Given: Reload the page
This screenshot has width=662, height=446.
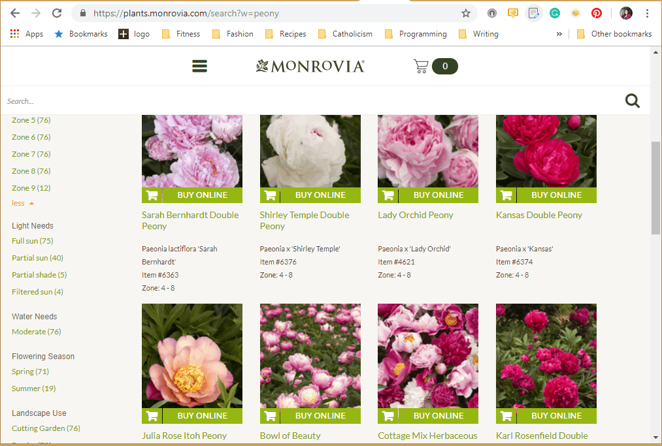Looking at the screenshot, I should click(58, 12).
